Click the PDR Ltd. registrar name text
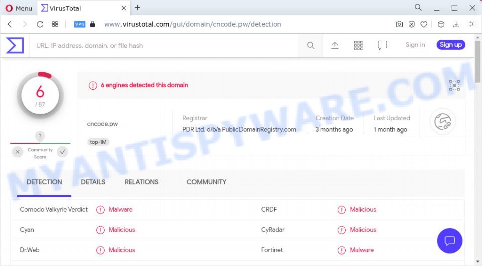 point(239,129)
